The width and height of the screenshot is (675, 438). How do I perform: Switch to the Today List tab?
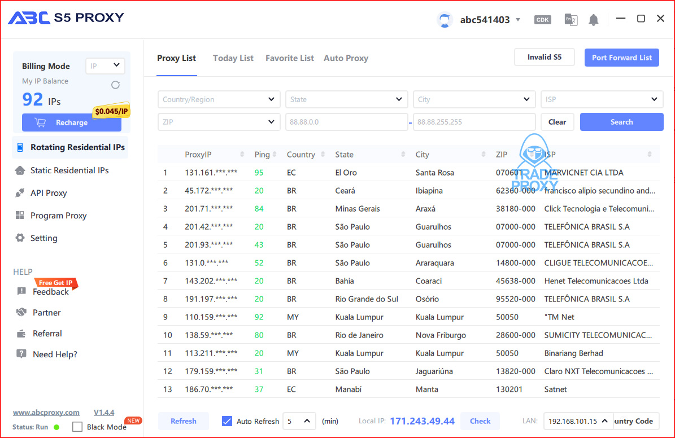pyautogui.click(x=233, y=58)
